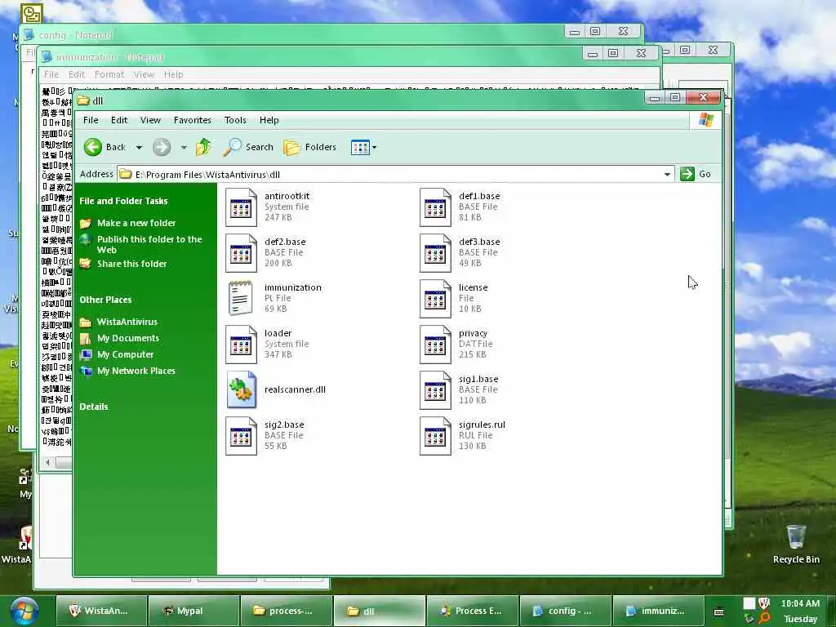This screenshot has height=627, width=836.
Task: Go to WistaAntivirus folder in Other Places
Action: 127,322
